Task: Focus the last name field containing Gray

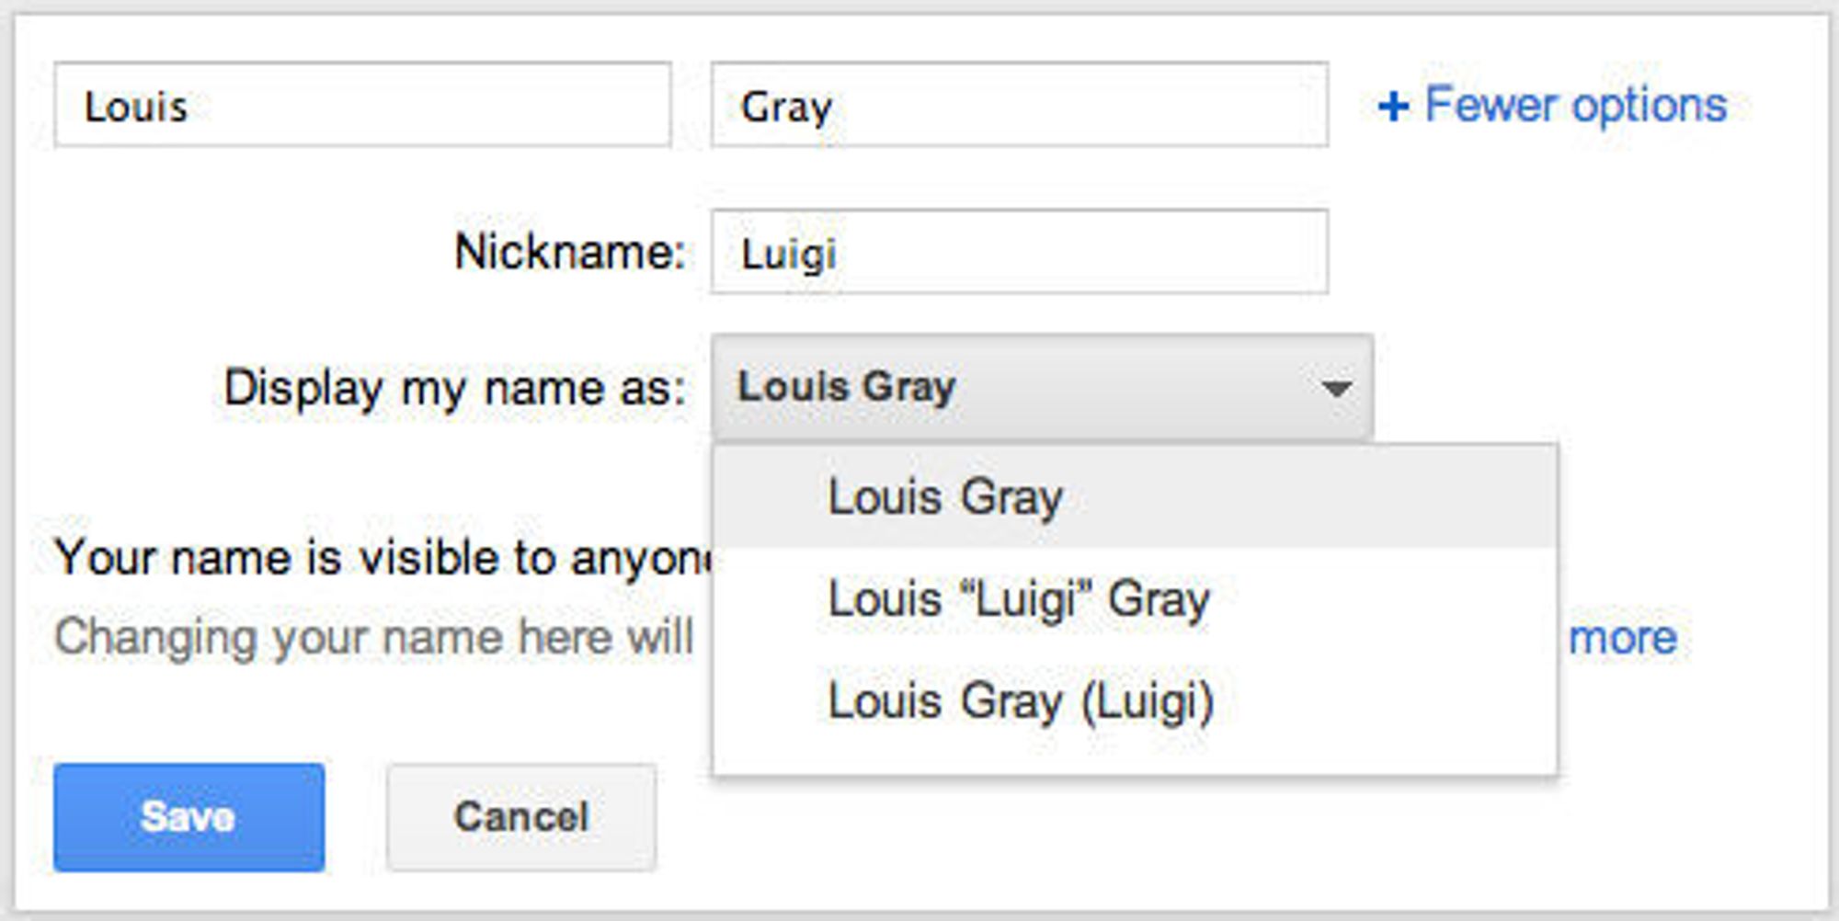Action: (x=1019, y=105)
